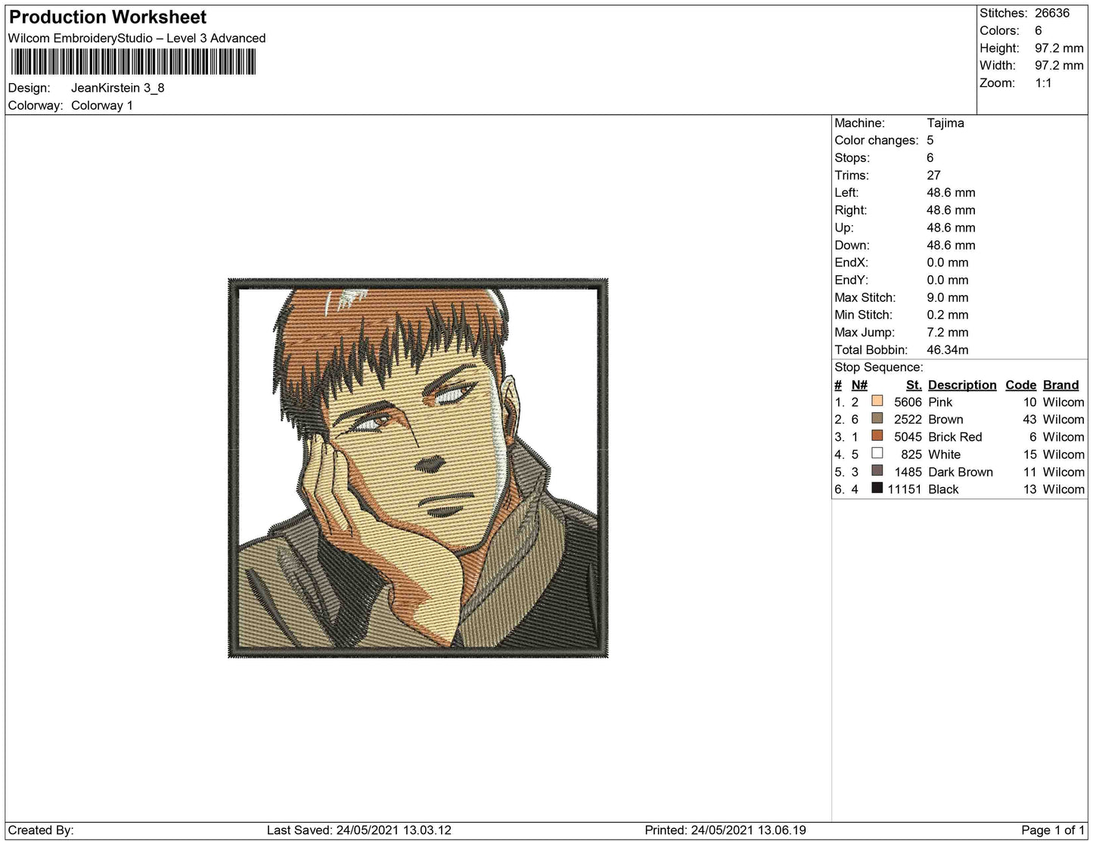Click the stitch count value '26636'

point(1052,13)
